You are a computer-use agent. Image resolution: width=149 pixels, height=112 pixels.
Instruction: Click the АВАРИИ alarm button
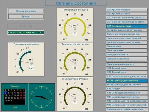pyautogui.click(x=26, y=26)
